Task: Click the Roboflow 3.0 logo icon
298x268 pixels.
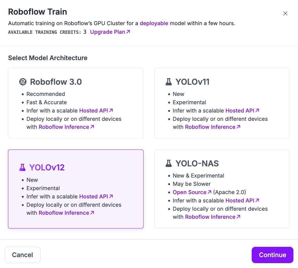Action: [23, 82]
